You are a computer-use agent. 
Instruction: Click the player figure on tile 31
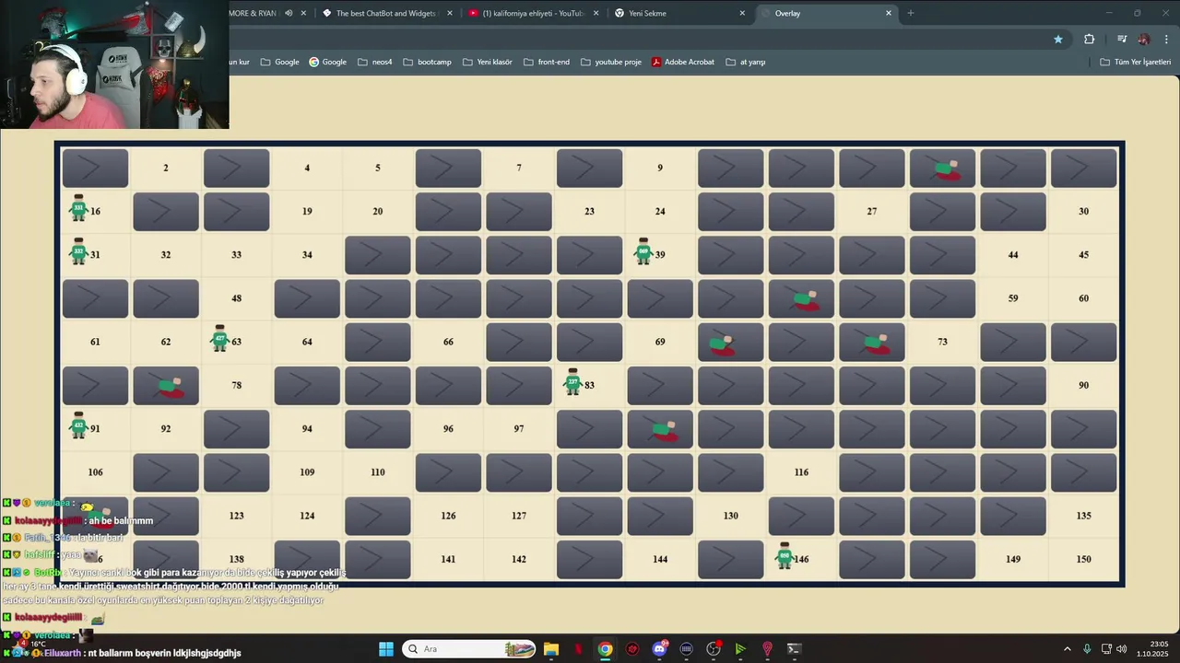78,251
